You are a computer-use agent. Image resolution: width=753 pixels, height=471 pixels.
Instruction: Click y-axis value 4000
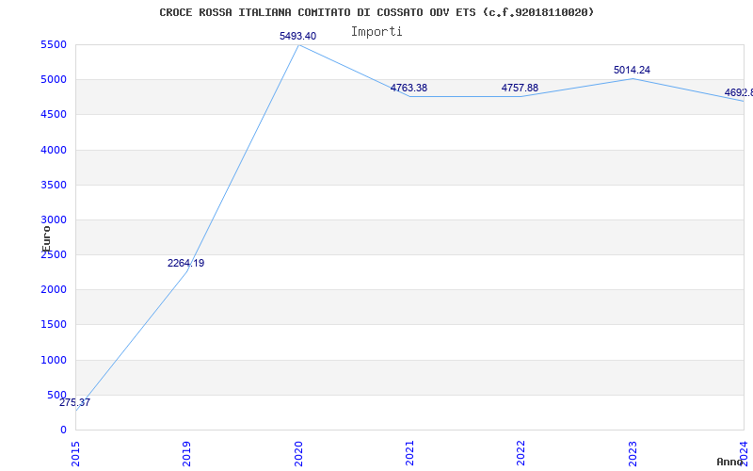pyautogui.click(x=54, y=150)
